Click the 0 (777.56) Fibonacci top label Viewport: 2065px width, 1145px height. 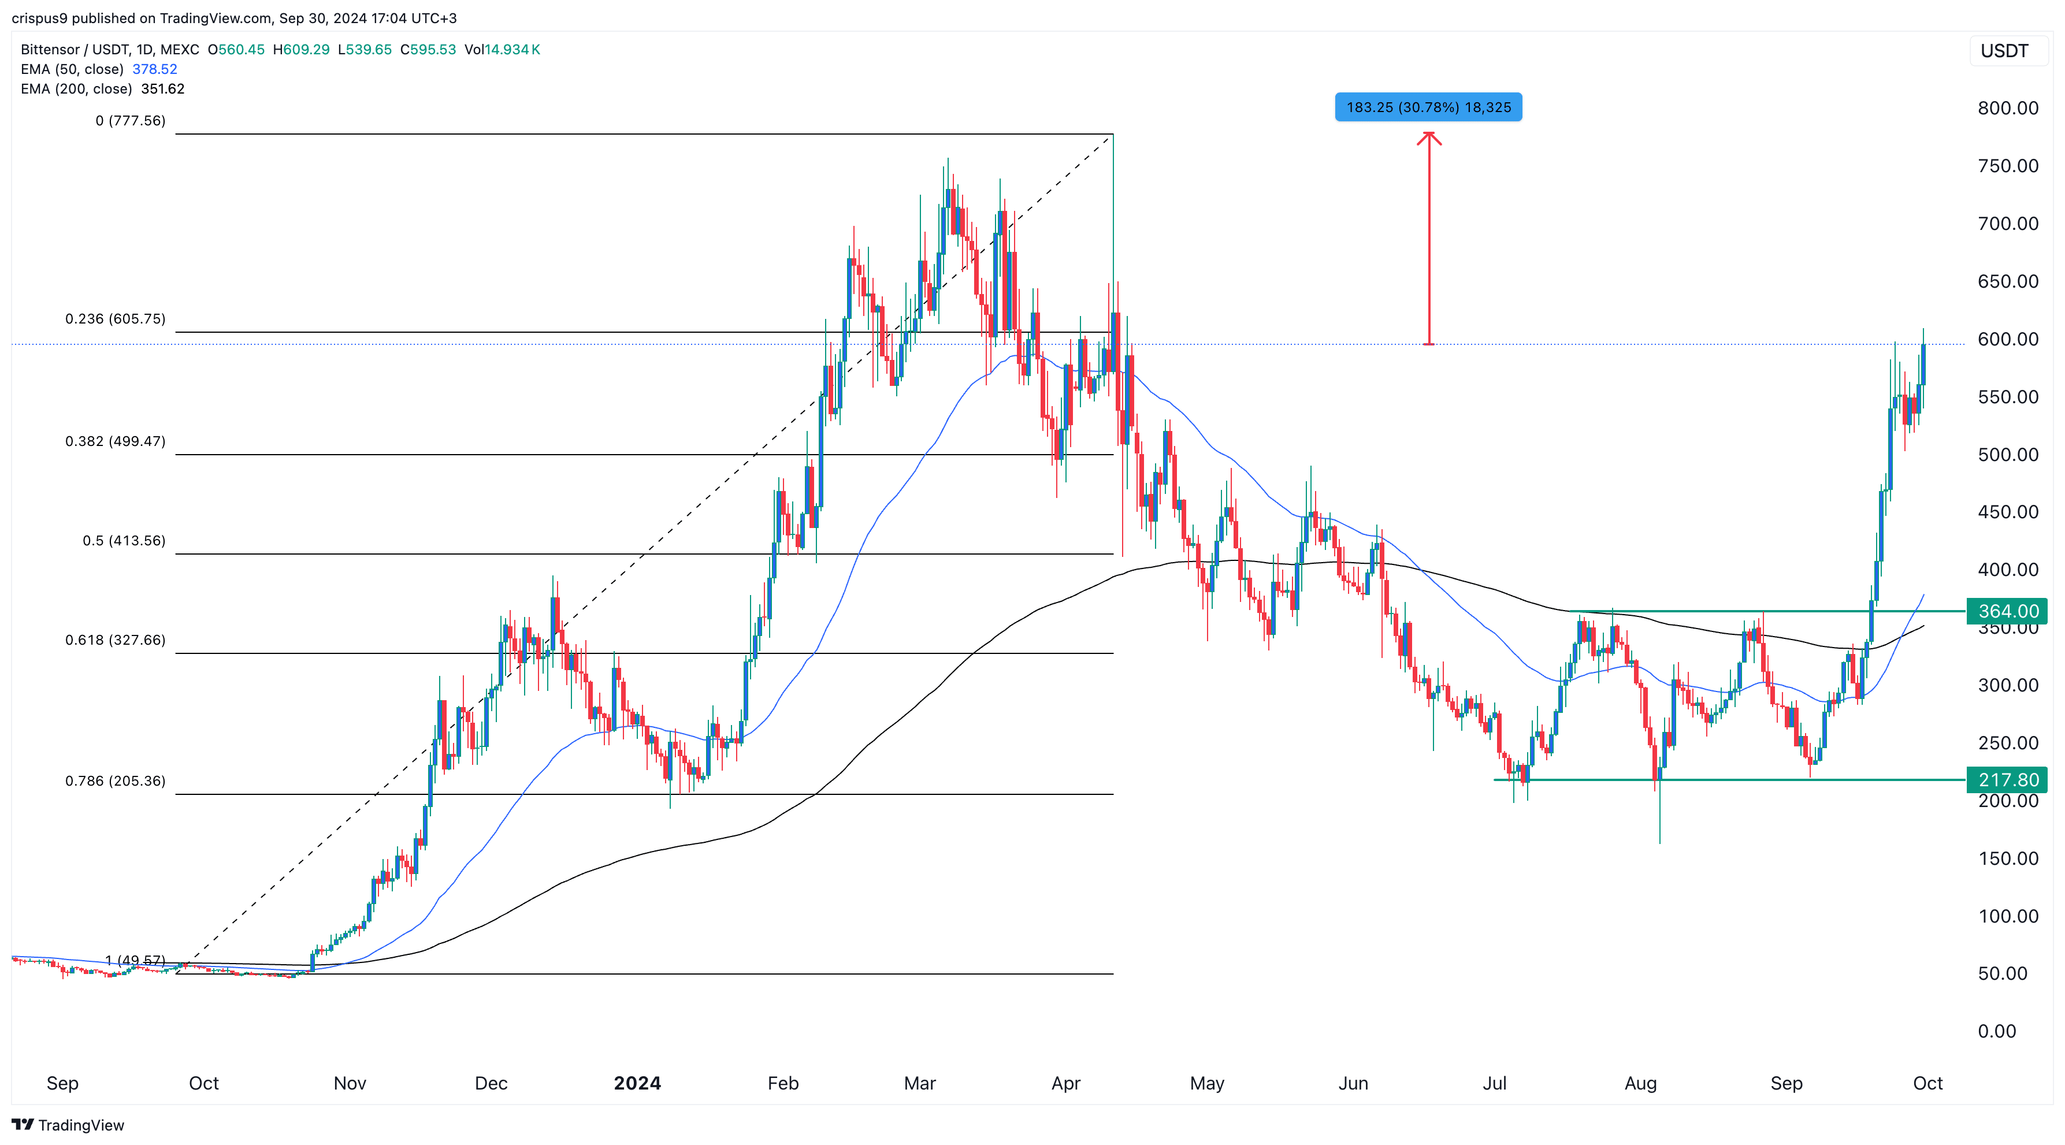click(130, 121)
